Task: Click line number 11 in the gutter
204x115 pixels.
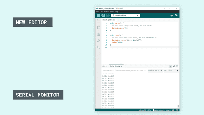Action: (x=106, y=47)
